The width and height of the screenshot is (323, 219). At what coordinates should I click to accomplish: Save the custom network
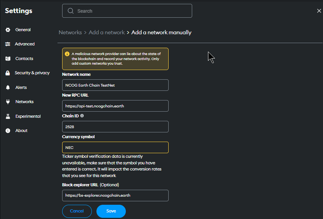click(111, 211)
